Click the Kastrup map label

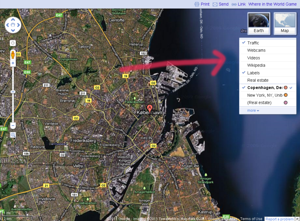[x=205, y=212]
